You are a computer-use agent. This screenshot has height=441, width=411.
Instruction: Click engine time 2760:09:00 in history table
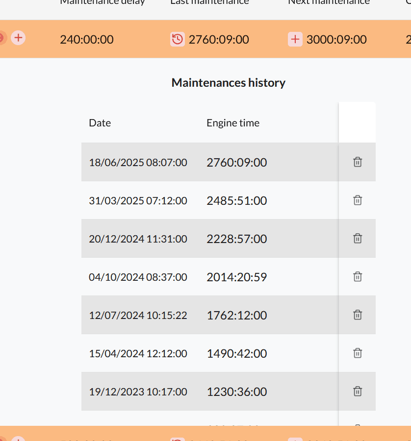coord(237,162)
